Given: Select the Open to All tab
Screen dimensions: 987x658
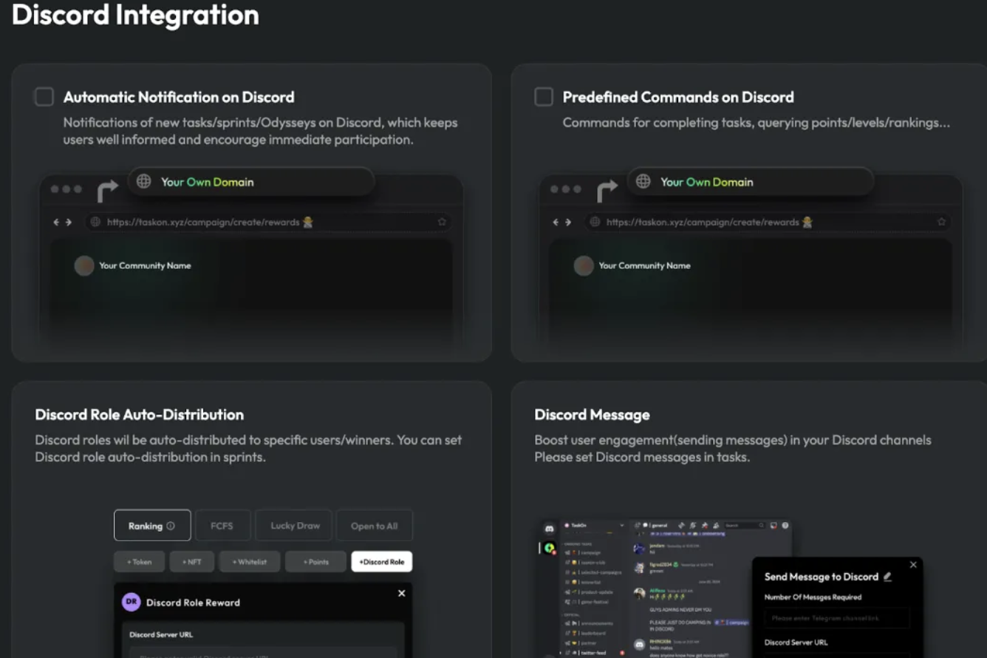Looking at the screenshot, I should [x=374, y=526].
